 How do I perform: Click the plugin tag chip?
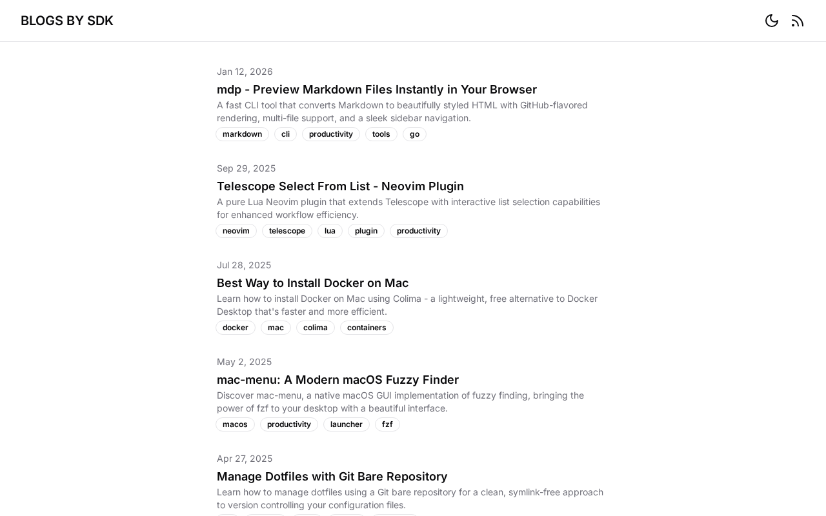pyautogui.click(x=366, y=231)
